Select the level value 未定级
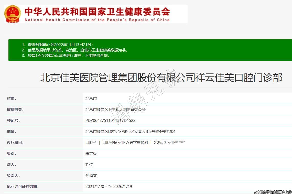292x194 pixels. pyautogui.click(x=91, y=154)
